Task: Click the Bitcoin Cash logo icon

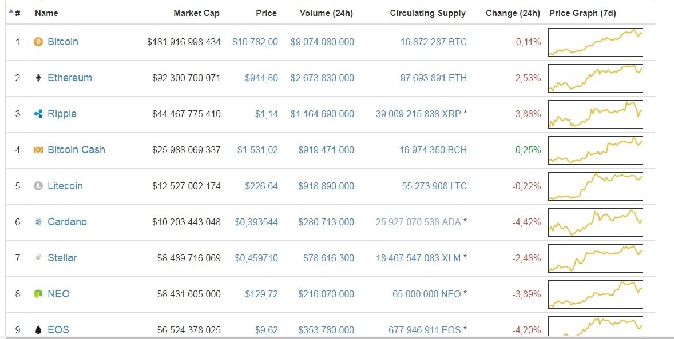Action: pyautogui.click(x=39, y=150)
